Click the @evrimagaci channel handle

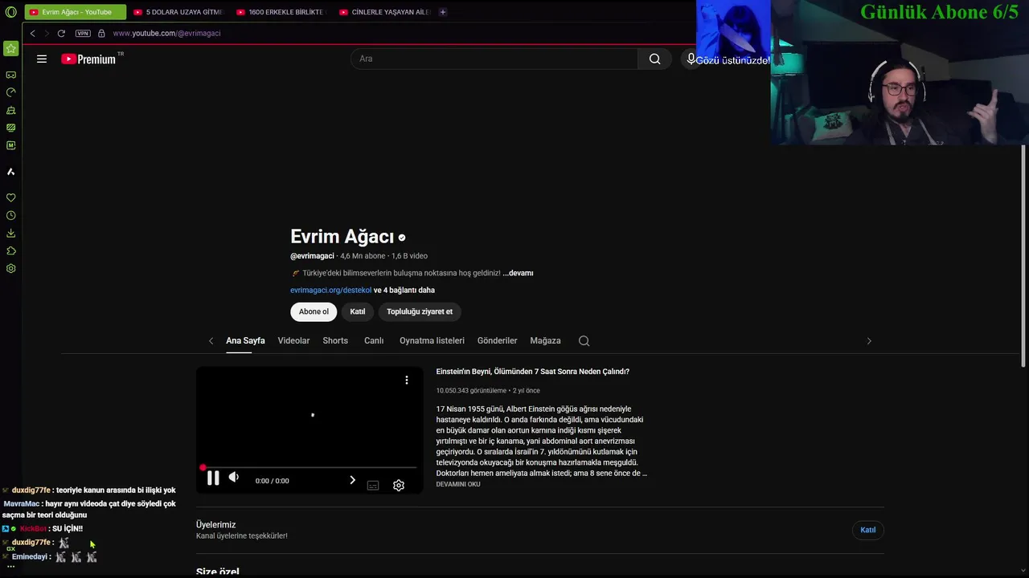[312, 256]
